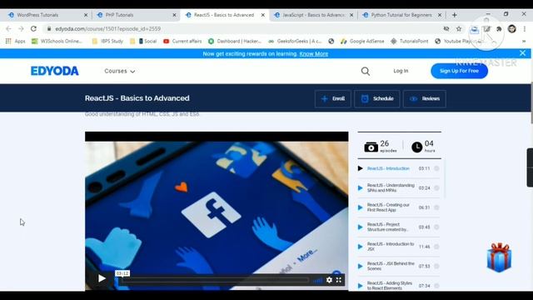Open the Schedule button
533x300 pixels.
click(x=377, y=98)
